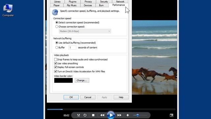Screen dimensions: 211x119
Task: Click the buffer seconds input field
Action: [x=72, y=48]
